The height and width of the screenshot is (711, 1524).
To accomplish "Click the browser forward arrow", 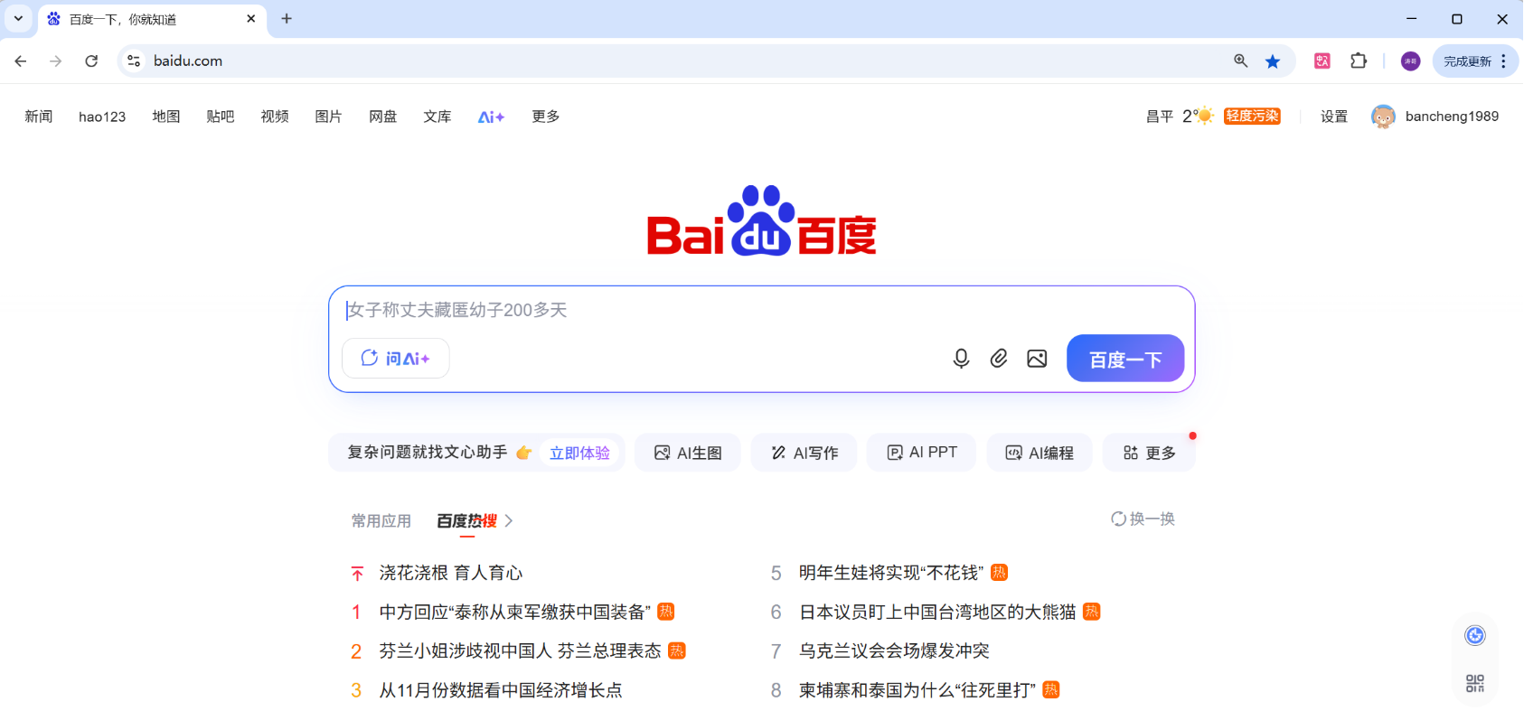I will pos(56,61).
